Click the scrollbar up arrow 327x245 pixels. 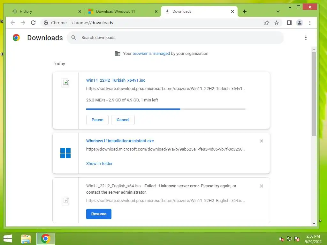coord(314,49)
